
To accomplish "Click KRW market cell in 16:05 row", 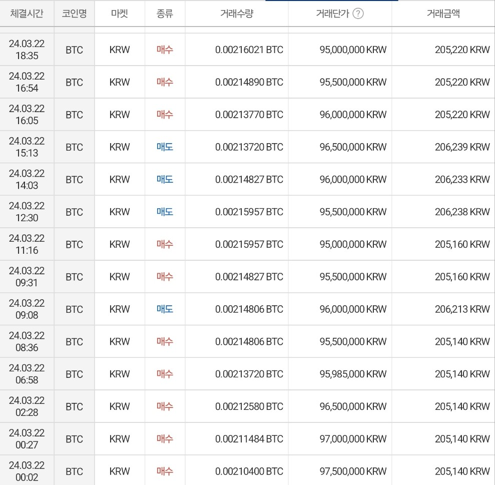I will click(119, 115).
